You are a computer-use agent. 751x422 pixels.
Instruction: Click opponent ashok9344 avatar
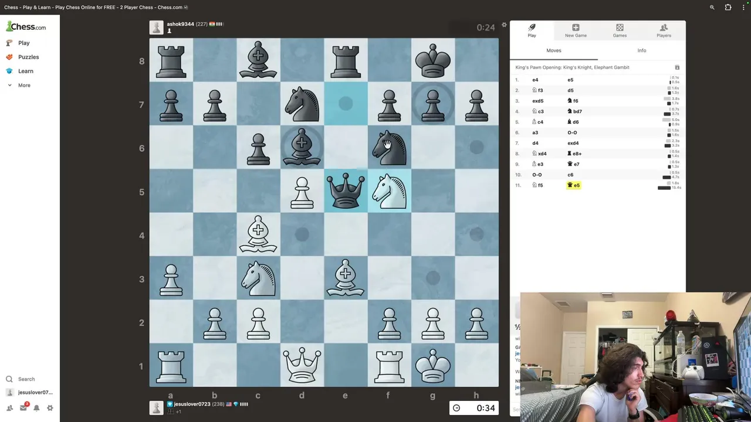[156, 28]
